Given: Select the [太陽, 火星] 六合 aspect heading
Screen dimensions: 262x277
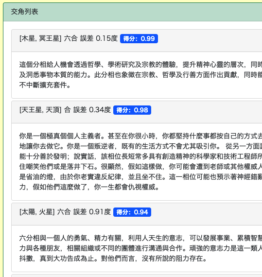Looking at the screenshot, I should click(65, 212).
